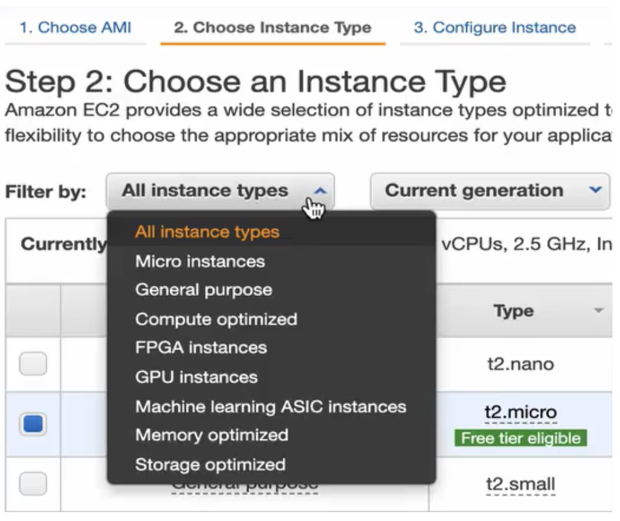Click the Type column sort arrow
This screenshot has height=521, width=620.
pos(598,310)
